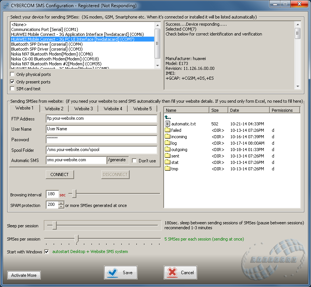311x287 pixels.
Task: Open the outgoing folder icon
Action: click(x=167, y=149)
